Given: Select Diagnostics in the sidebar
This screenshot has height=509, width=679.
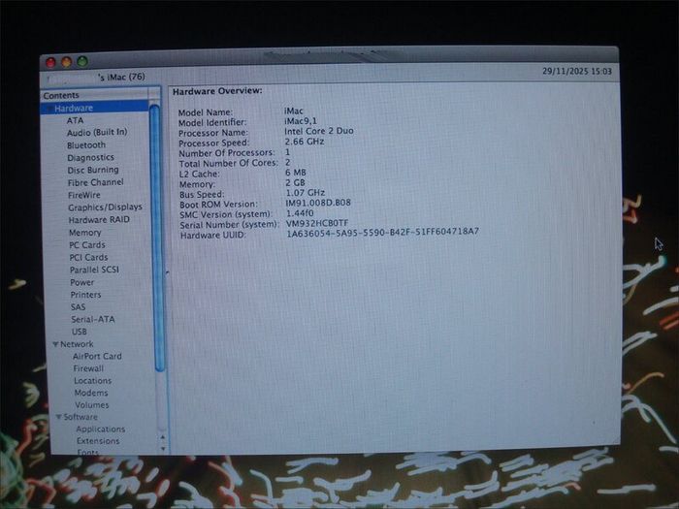Looking at the screenshot, I should (x=90, y=157).
